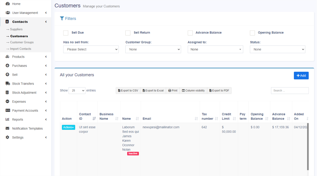Click the Products cube icon

coord(7,57)
